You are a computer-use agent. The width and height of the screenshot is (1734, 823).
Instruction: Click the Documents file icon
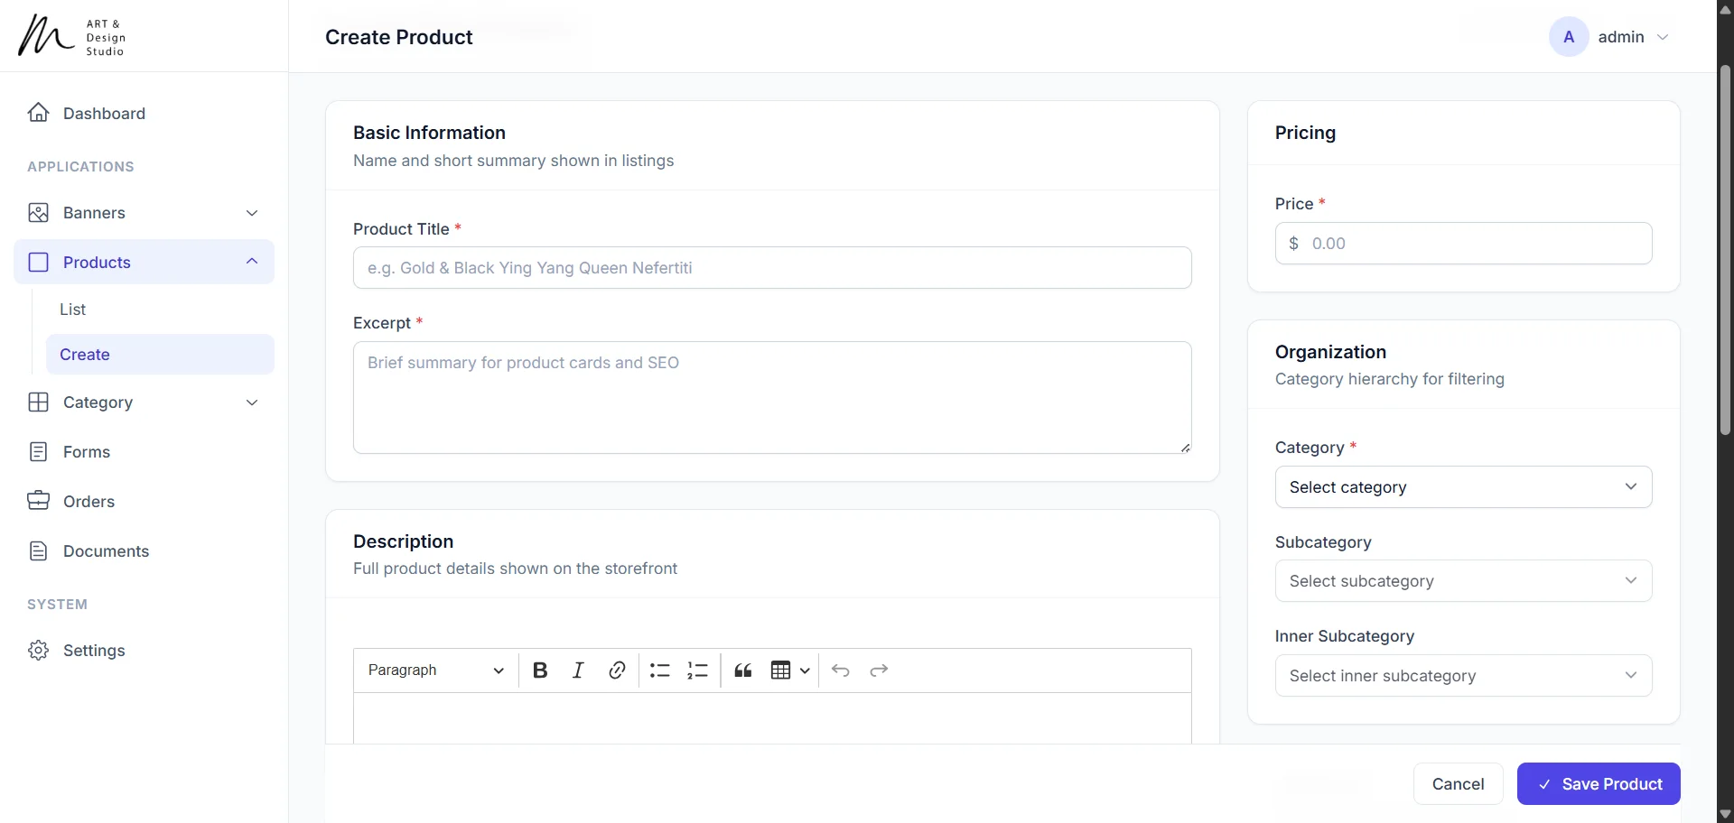(38, 551)
